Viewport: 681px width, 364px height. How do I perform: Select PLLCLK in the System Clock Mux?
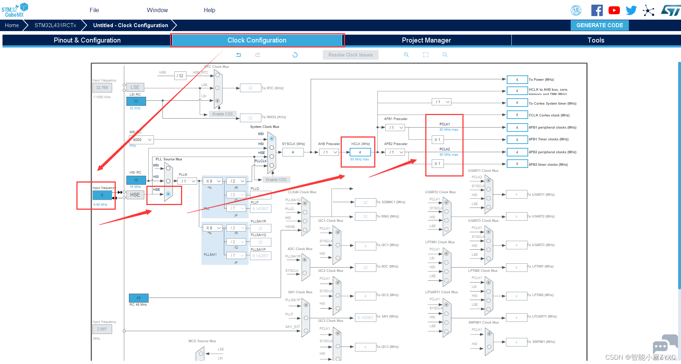coord(272,165)
